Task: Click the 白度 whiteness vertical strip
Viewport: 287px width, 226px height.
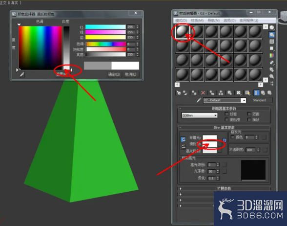Action: (66, 48)
